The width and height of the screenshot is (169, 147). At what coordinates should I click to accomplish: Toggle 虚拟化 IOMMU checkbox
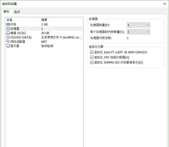pyautogui.click(x=92, y=62)
